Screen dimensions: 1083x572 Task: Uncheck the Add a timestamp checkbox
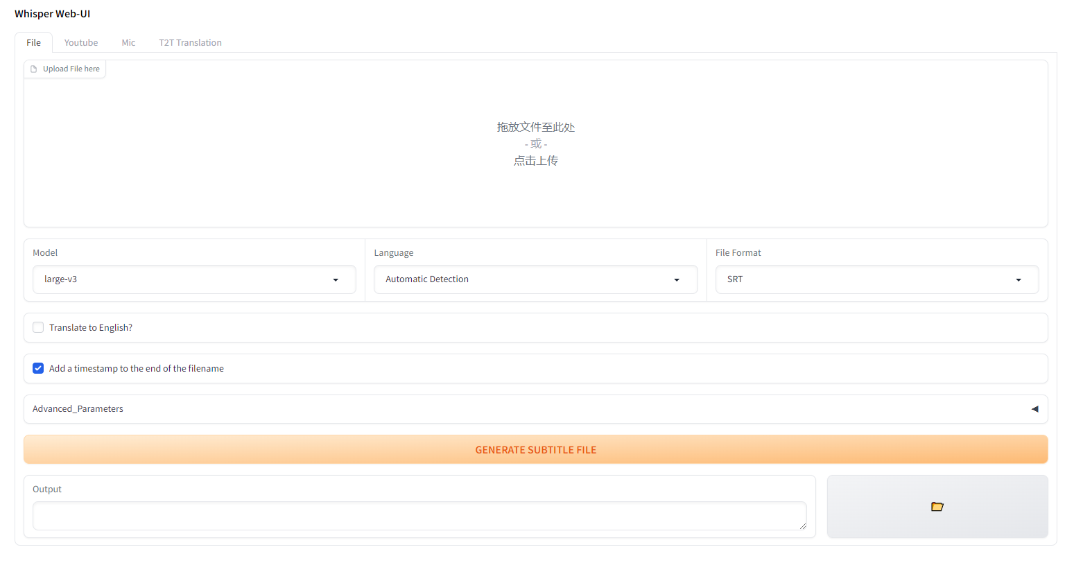pos(38,368)
